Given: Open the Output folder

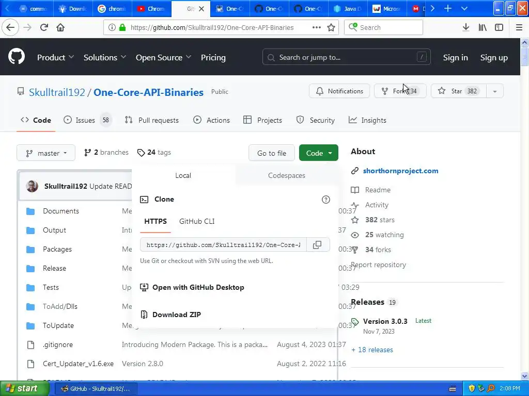Looking at the screenshot, I should pyautogui.click(x=54, y=230).
